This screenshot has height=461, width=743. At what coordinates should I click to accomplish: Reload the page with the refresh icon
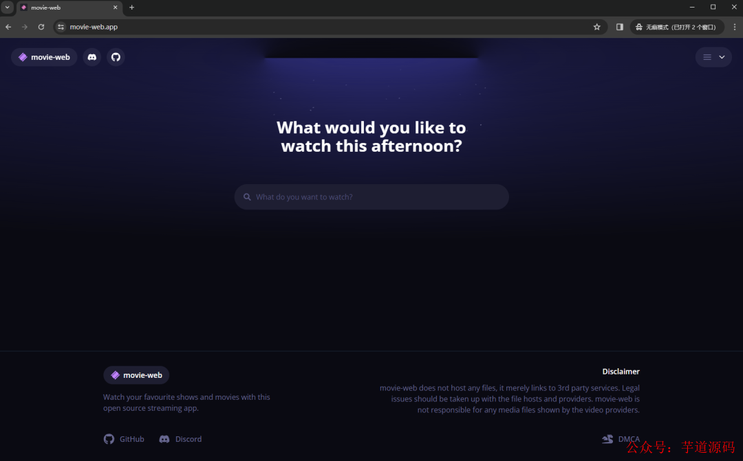(41, 27)
